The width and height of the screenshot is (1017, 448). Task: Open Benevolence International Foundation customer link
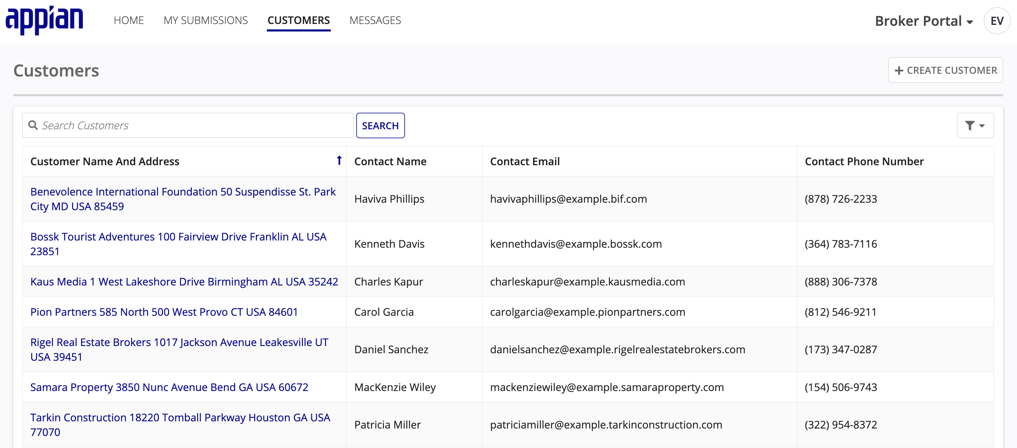[183, 199]
